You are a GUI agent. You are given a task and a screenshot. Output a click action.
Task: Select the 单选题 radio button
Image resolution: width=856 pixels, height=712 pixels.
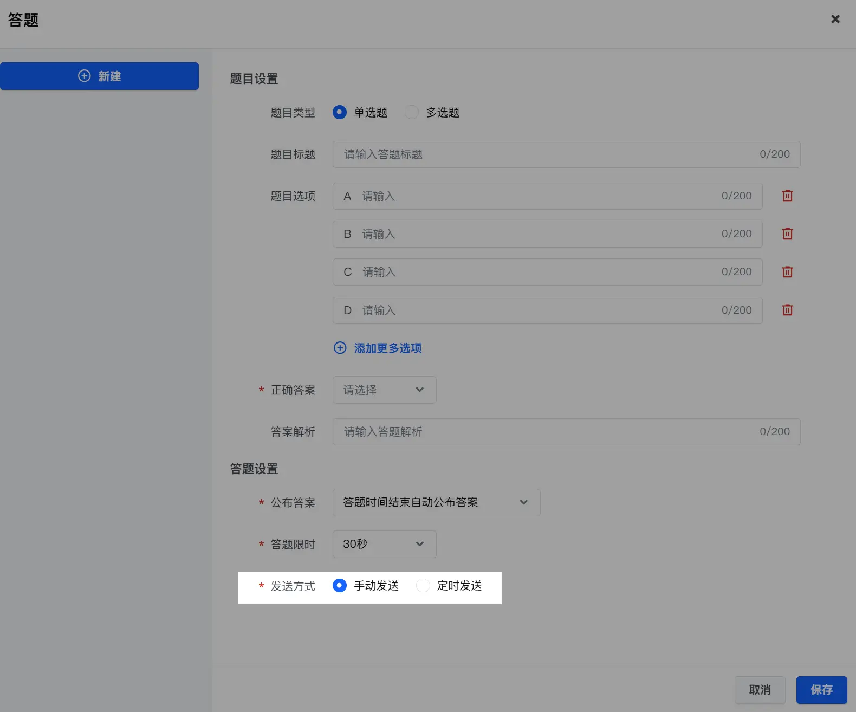(x=340, y=112)
